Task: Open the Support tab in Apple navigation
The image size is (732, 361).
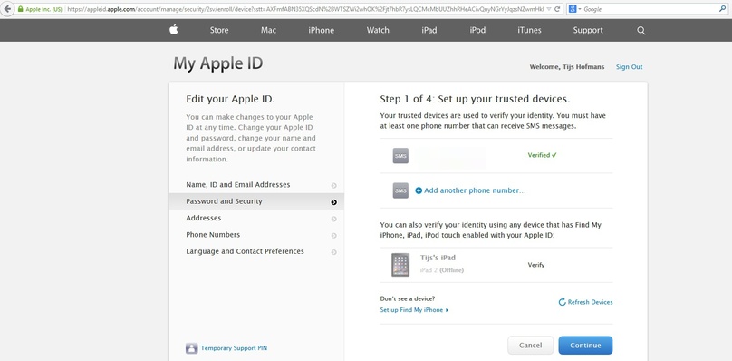Action: (588, 31)
